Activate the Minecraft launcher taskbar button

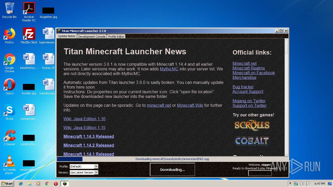(x=65, y=184)
